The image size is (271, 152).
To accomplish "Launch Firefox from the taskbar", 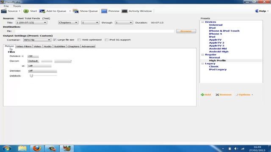I will click(x=37, y=148).
